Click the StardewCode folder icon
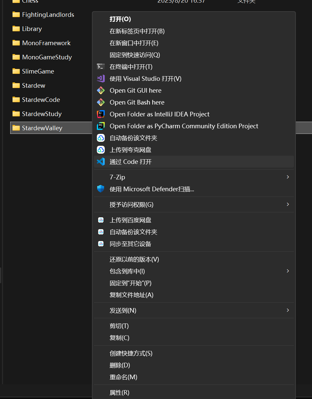Image resolution: width=312 pixels, height=399 pixels. 16,100
